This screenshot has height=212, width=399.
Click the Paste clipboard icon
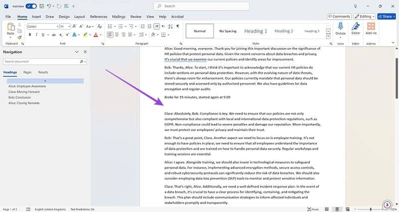[10, 27]
